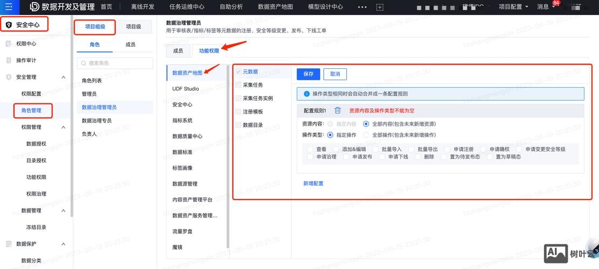Switch to the 成员 tab beside 角色
This screenshot has height=269, width=599.
[x=130, y=45]
